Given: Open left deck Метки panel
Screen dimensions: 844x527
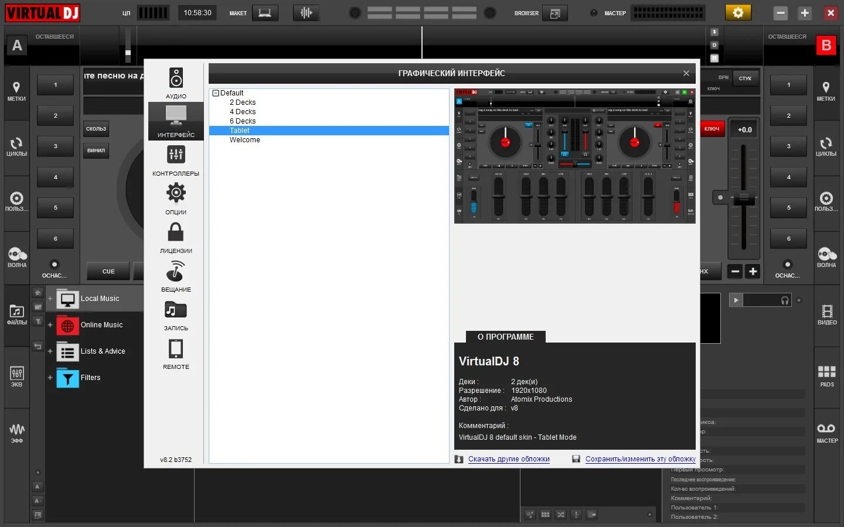Looking at the screenshot, I should pyautogui.click(x=16, y=92).
